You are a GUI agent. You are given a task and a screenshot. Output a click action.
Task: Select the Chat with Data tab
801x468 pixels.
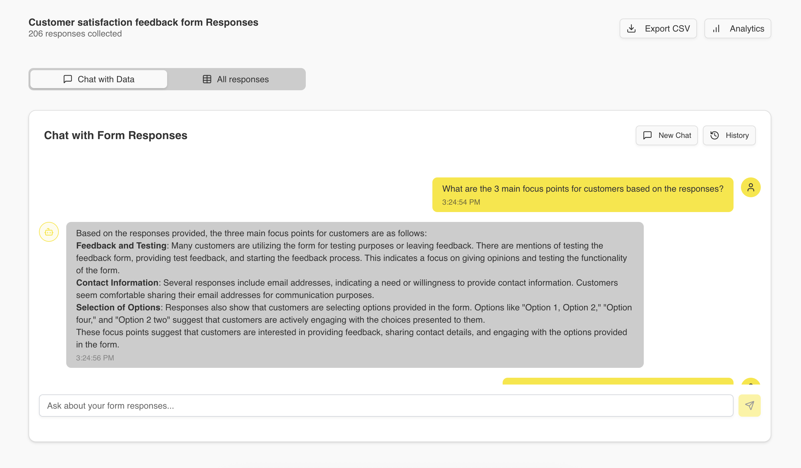[x=98, y=79]
